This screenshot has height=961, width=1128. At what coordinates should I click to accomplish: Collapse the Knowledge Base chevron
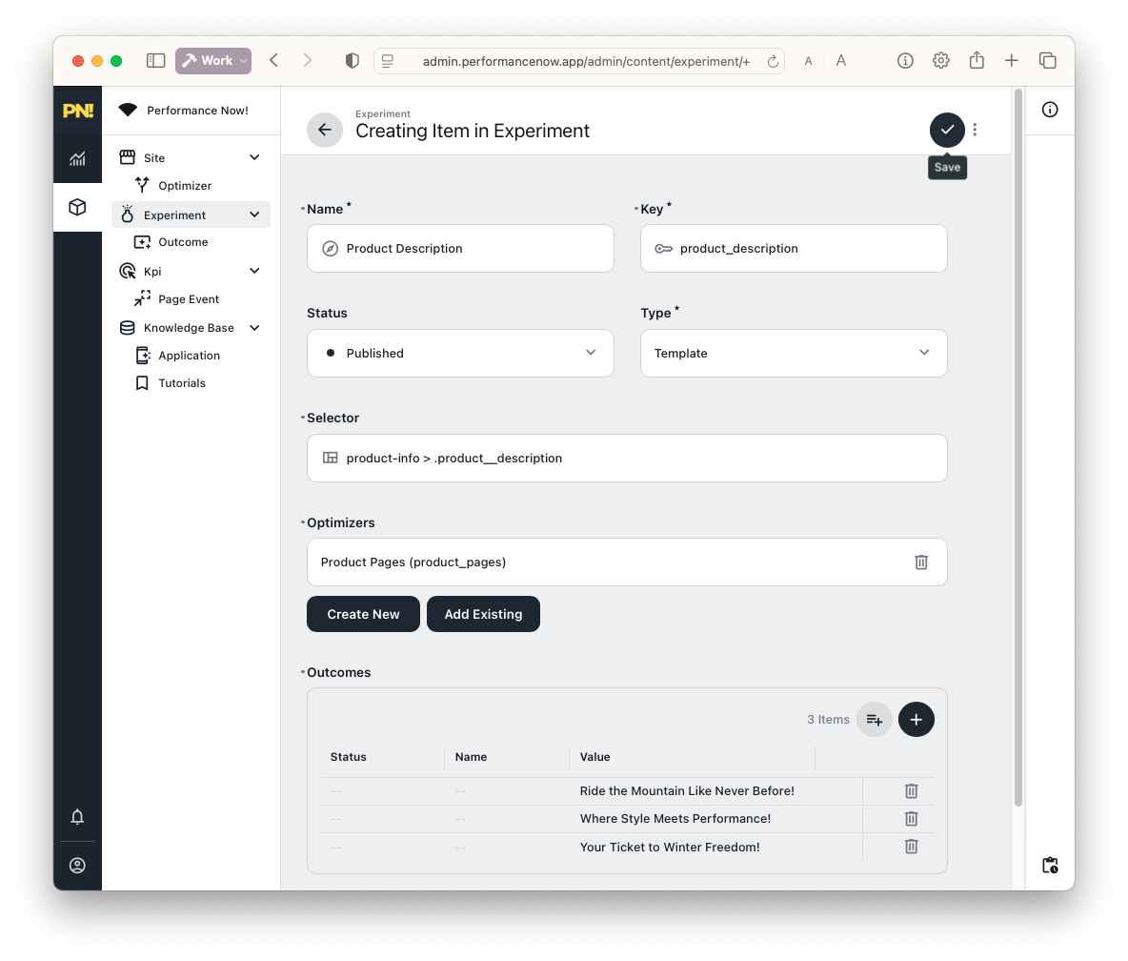254,328
